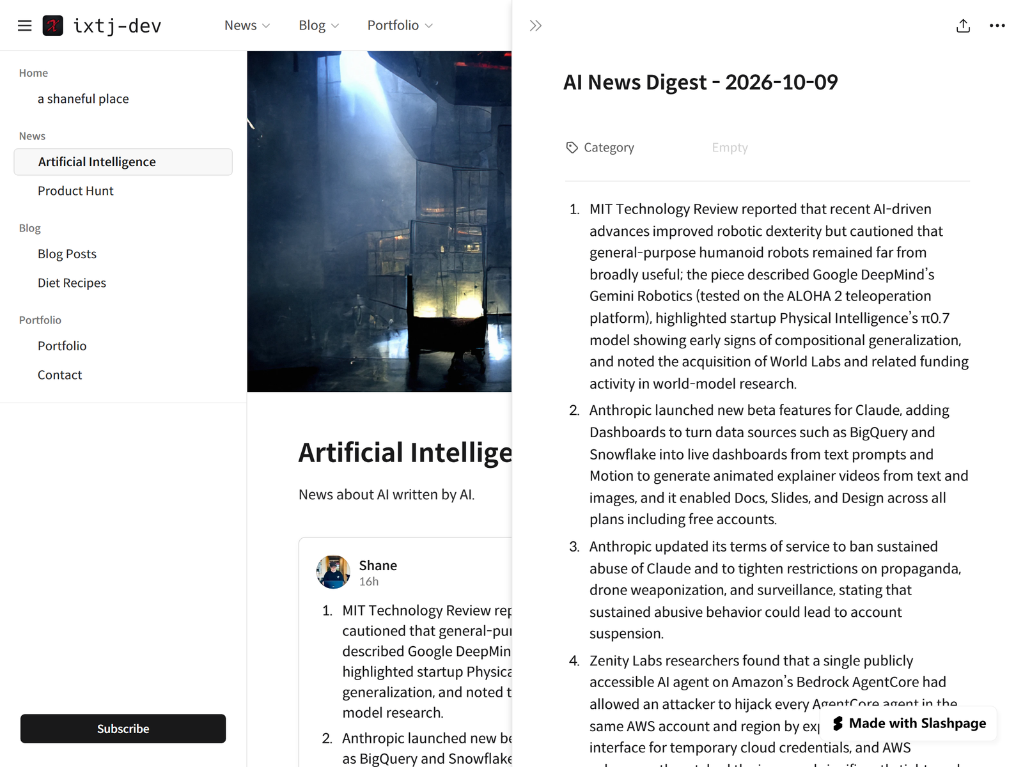Click the share/export icon
Screen dimensions: 1023x767
tap(964, 26)
